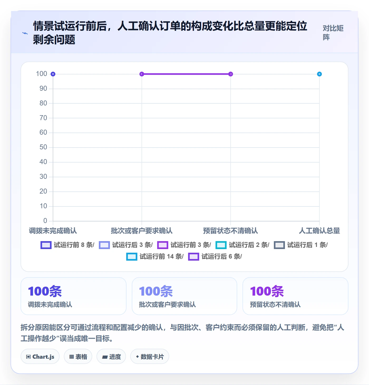Click the bar icon in 进度 chip

click(105, 357)
